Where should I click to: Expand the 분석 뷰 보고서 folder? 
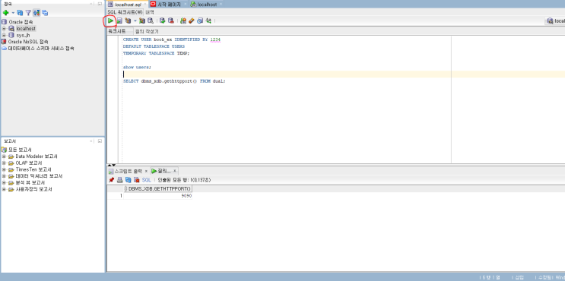[x=4, y=183]
